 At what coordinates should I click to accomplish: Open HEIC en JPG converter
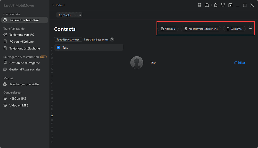18,98
